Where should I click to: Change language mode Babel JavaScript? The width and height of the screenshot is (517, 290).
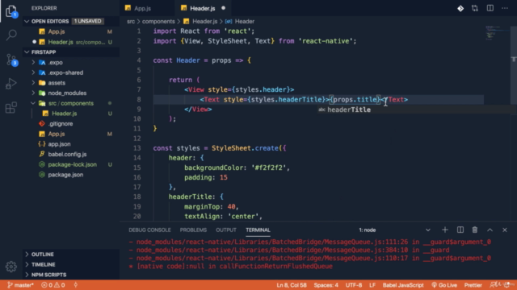click(403, 285)
